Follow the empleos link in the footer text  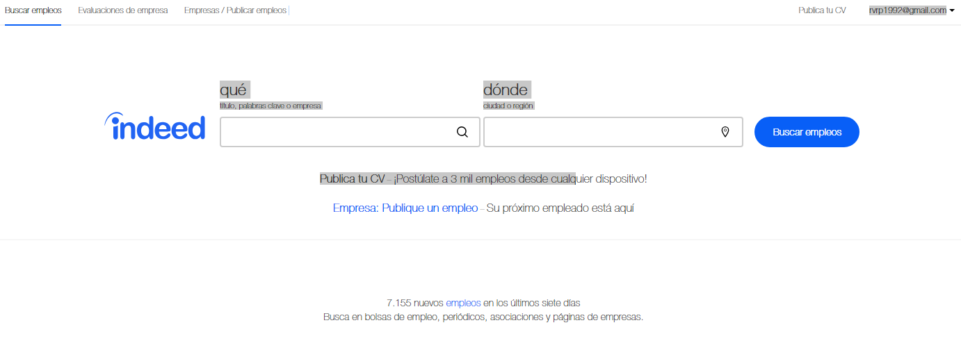(463, 303)
